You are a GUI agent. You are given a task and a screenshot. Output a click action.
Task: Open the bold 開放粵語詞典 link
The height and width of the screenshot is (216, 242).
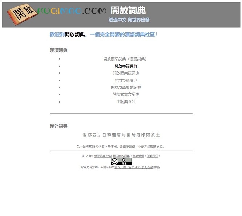(x=126, y=66)
